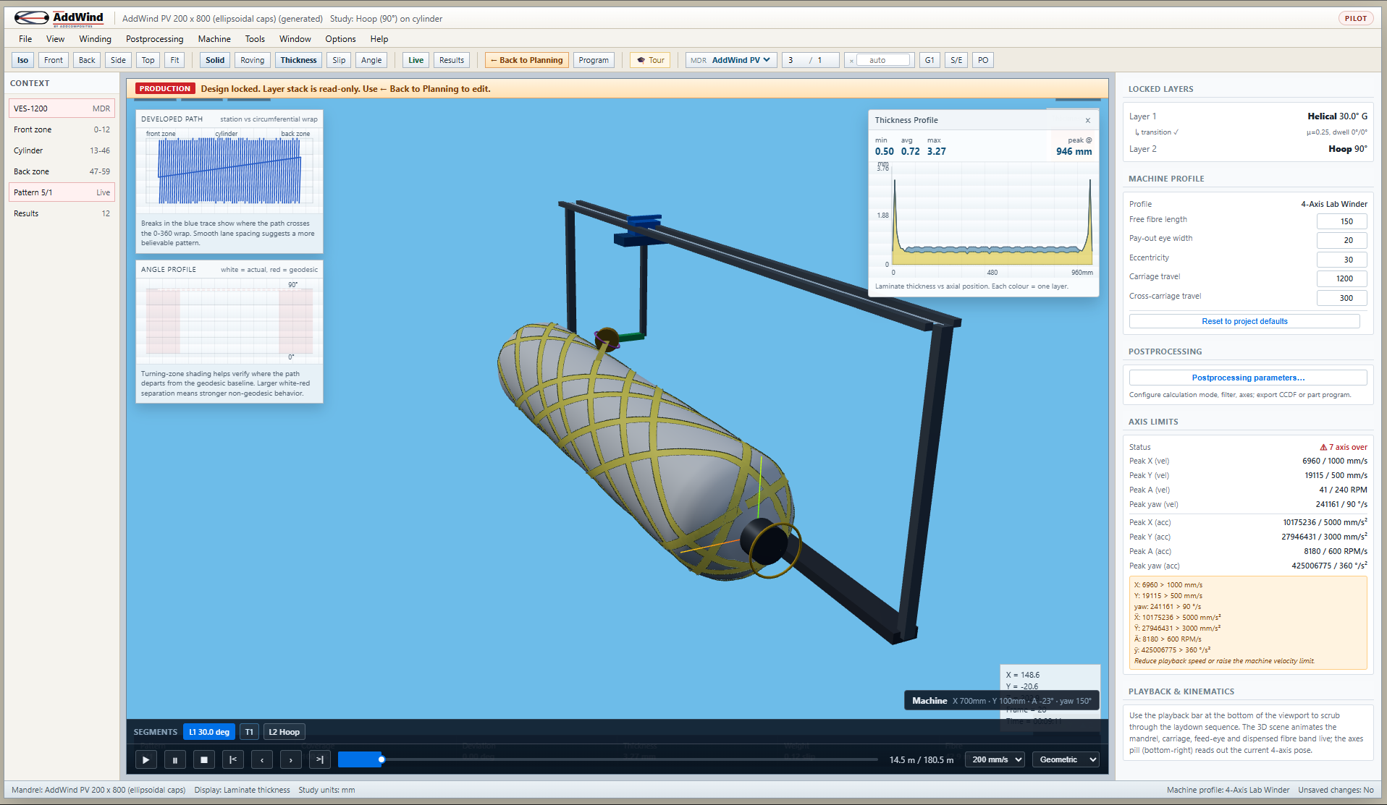This screenshot has height=805, width=1387.
Task: Step back one frame
Action: (x=262, y=759)
